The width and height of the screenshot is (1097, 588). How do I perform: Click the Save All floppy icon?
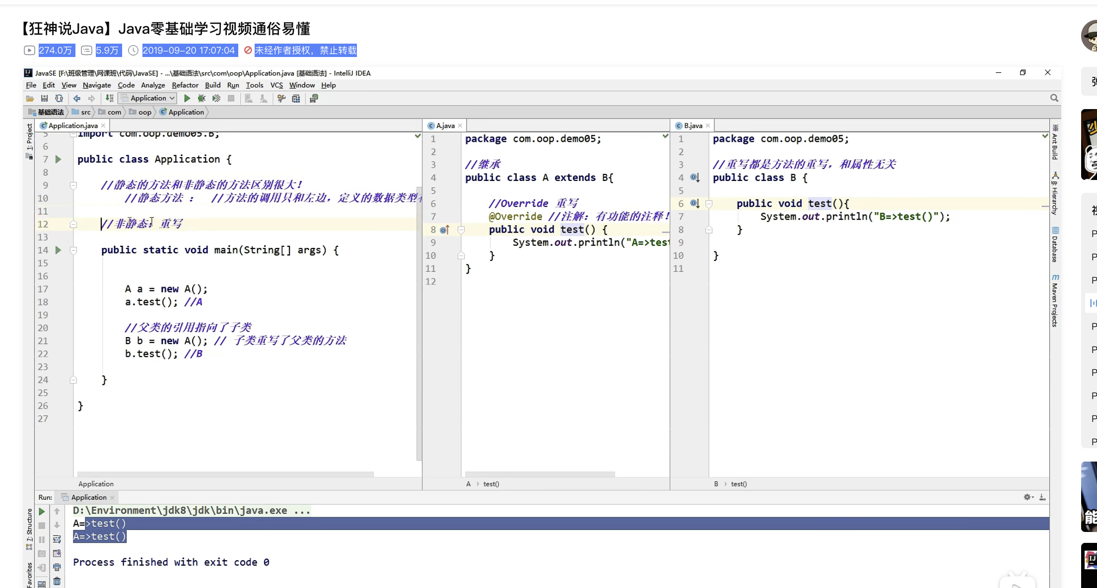pos(44,98)
